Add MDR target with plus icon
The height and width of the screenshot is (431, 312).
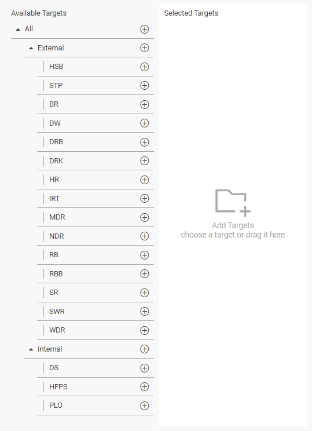coord(145,217)
